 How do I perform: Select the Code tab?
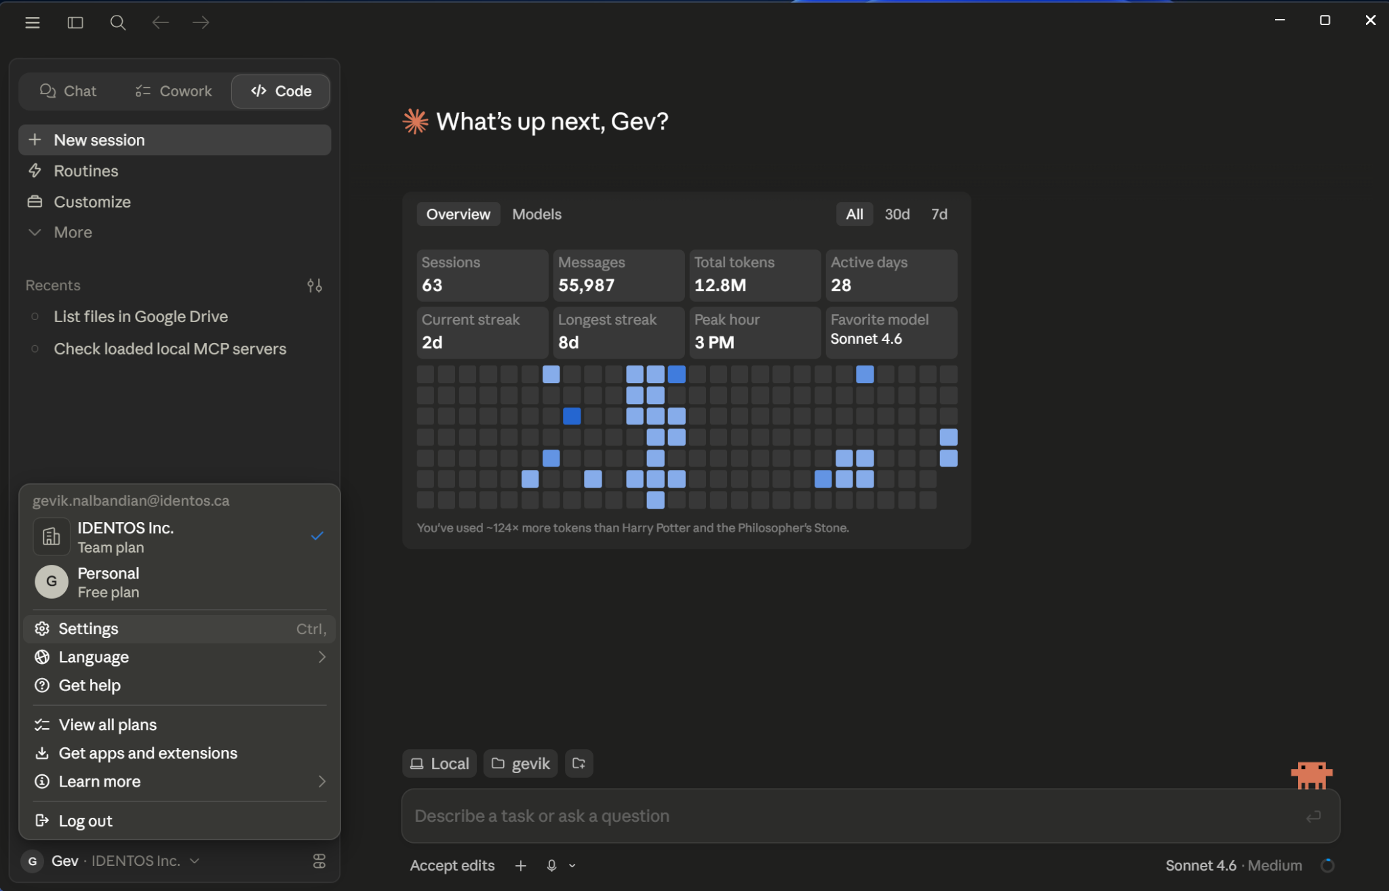(281, 91)
